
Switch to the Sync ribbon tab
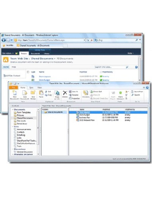[32, 88]
